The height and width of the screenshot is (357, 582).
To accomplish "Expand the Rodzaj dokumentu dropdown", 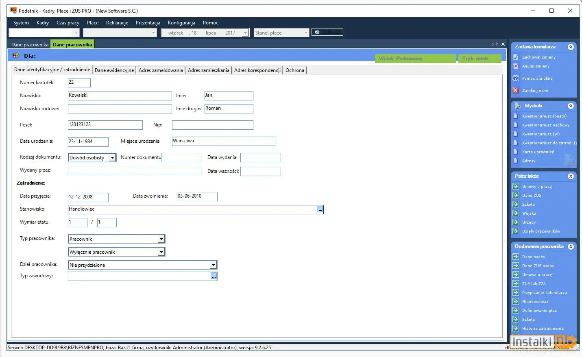I will (112, 158).
